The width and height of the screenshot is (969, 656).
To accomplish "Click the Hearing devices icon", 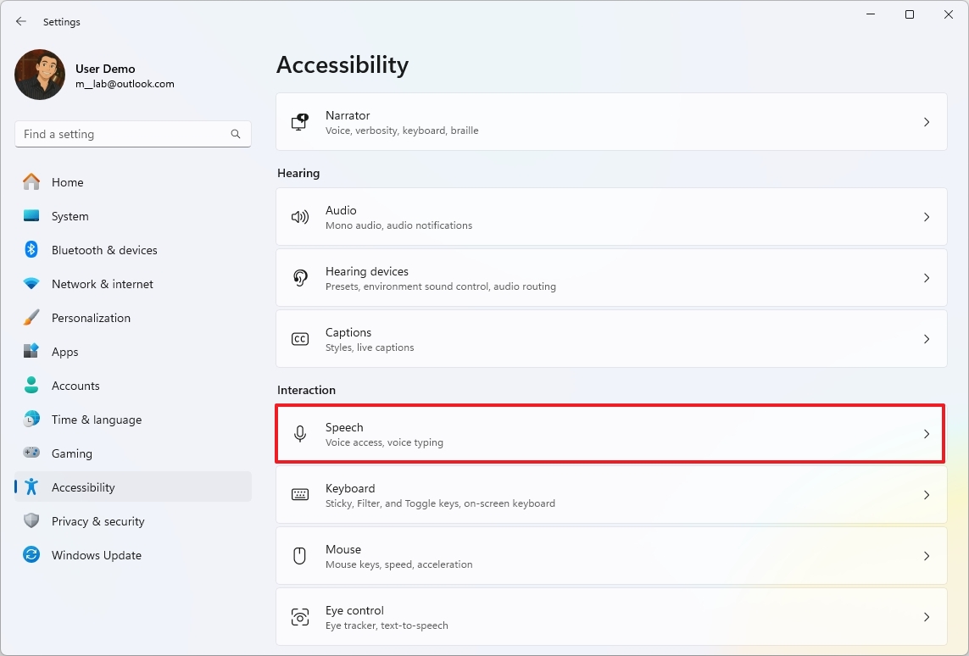I will (299, 277).
